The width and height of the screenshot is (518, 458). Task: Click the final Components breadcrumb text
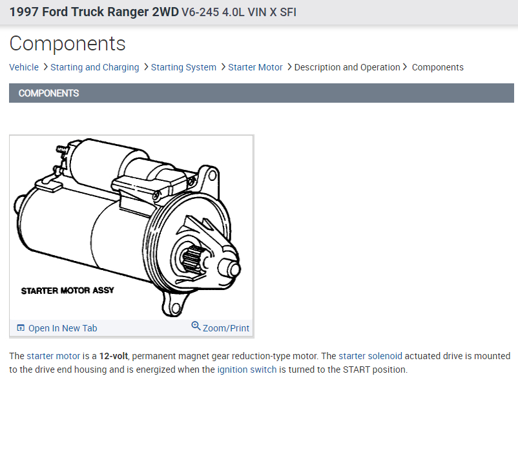437,67
